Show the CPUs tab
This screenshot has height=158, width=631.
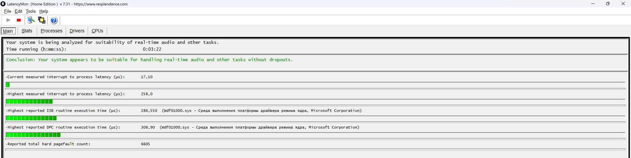pos(97,31)
